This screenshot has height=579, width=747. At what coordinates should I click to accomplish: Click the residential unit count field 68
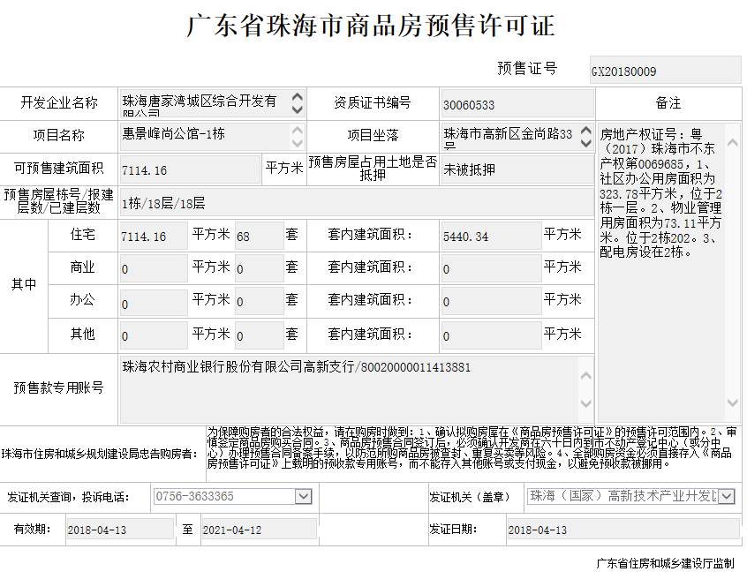(258, 236)
